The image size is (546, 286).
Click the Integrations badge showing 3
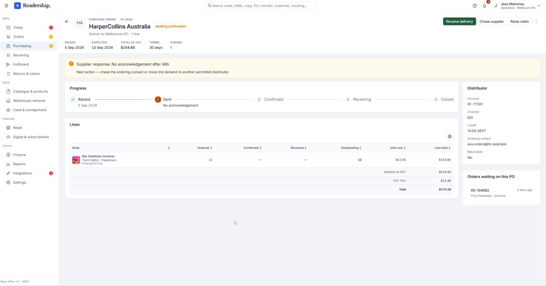pos(51,173)
